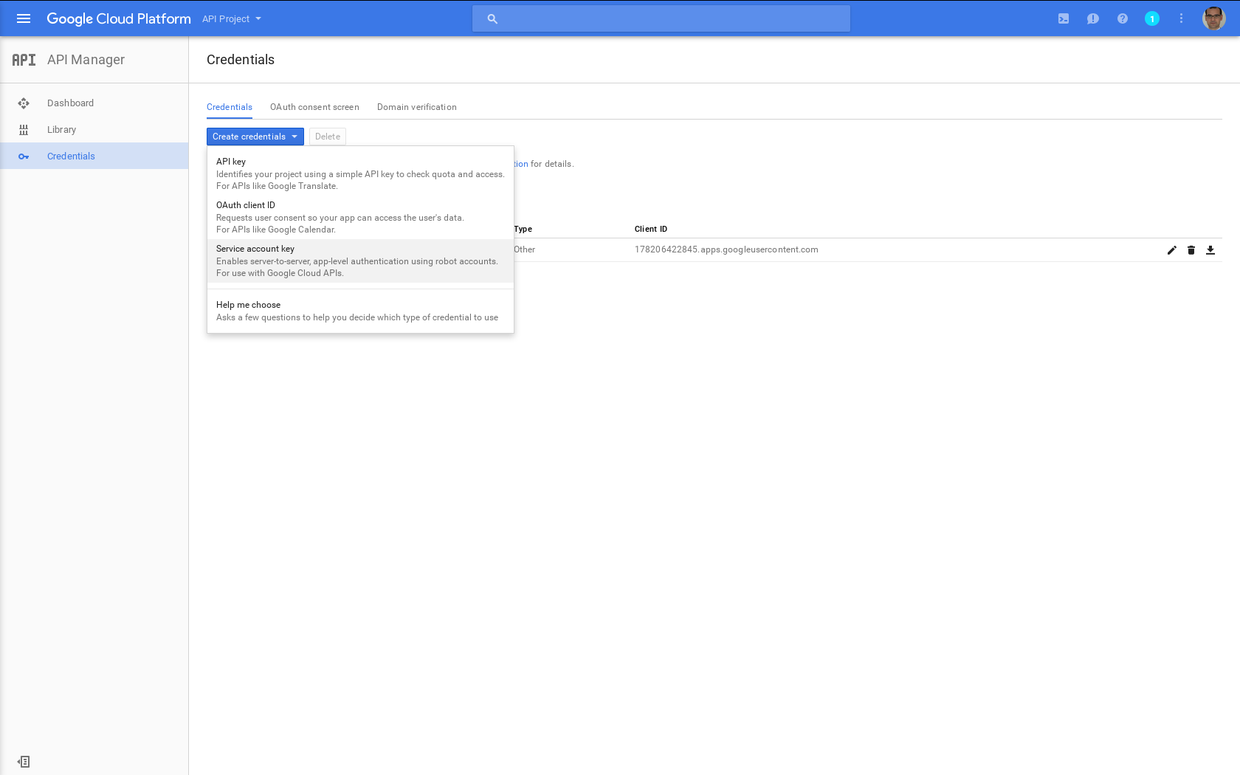Click the Credentials key icon in sidebar

click(24, 156)
